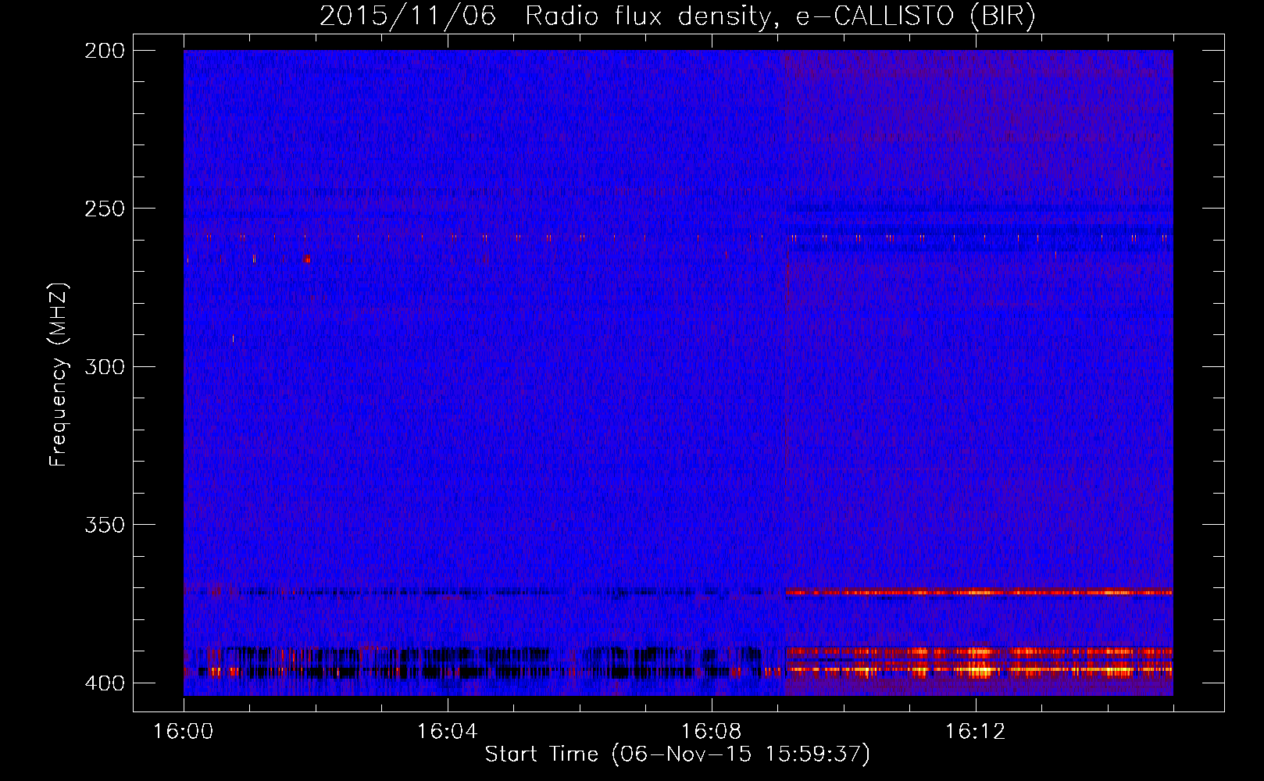This screenshot has height=781, width=1264.
Task: Click the 16:04 time tick label
Action: point(448,732)
